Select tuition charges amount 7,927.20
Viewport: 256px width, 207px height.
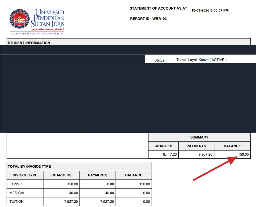click(71, 202)
